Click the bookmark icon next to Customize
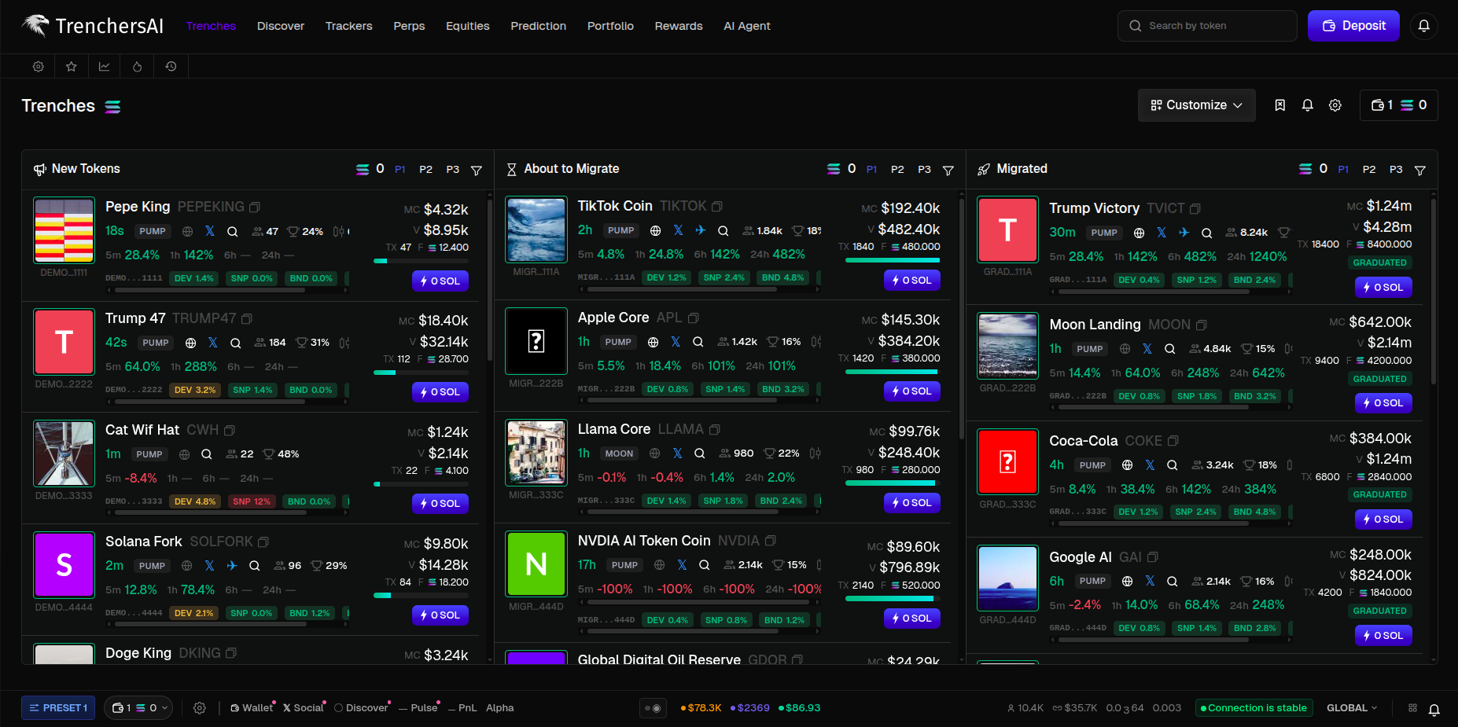Screen dimensions: 1458x727 (x=1280, y=105)
